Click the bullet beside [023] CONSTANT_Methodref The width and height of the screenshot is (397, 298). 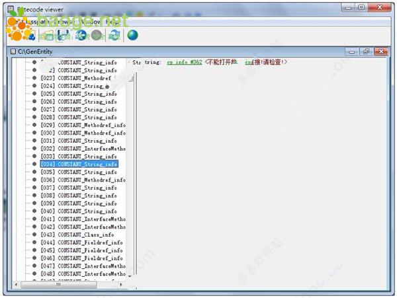point(34,78)
